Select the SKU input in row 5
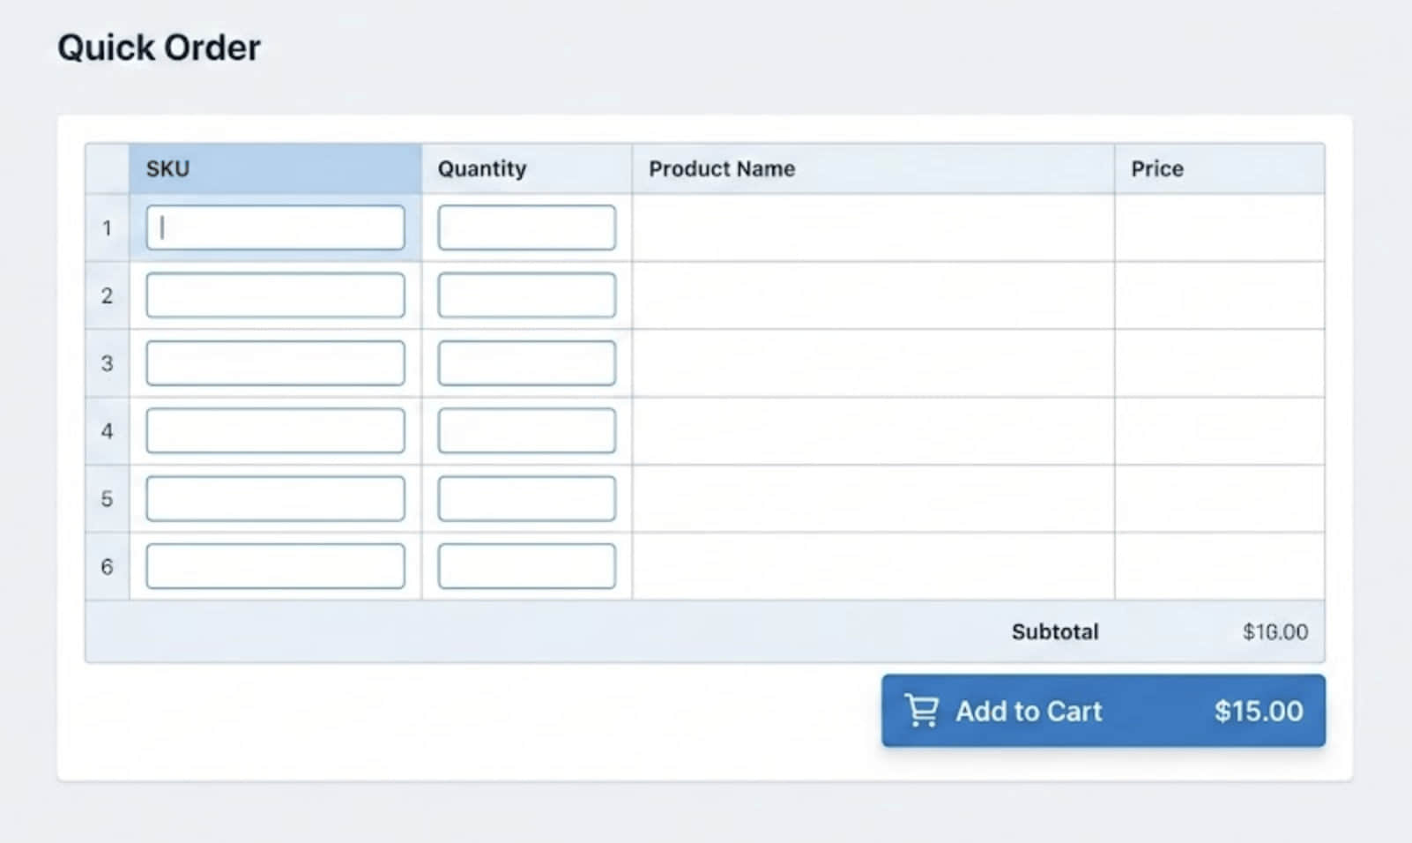Image resolution: width=1412 pixels, height=843 pixels. 275,499
